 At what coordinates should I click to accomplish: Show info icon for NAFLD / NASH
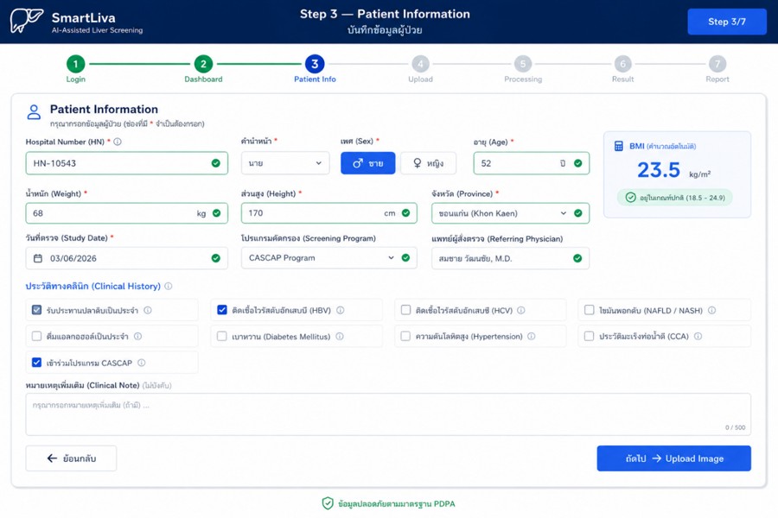click(x=711, y=310)
